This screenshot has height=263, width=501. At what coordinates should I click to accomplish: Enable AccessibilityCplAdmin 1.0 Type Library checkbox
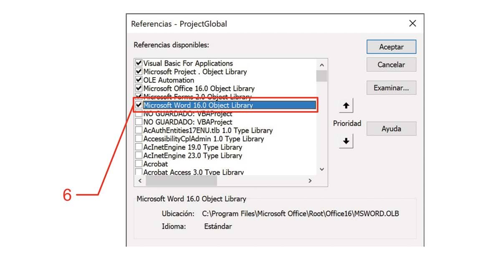coord(139,139)
